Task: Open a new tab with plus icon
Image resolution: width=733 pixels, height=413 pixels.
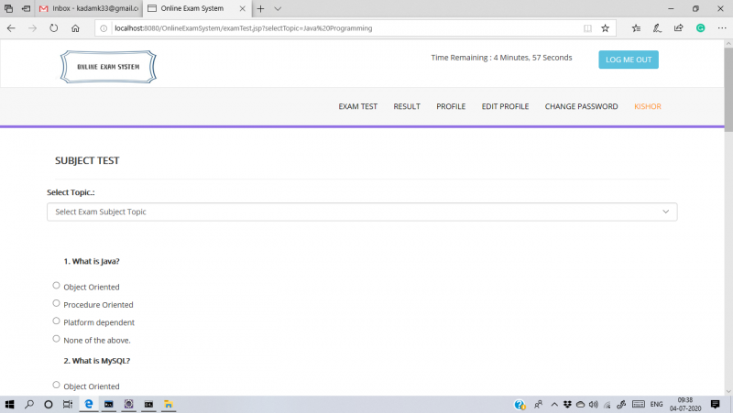Action: tap(260, 8)
